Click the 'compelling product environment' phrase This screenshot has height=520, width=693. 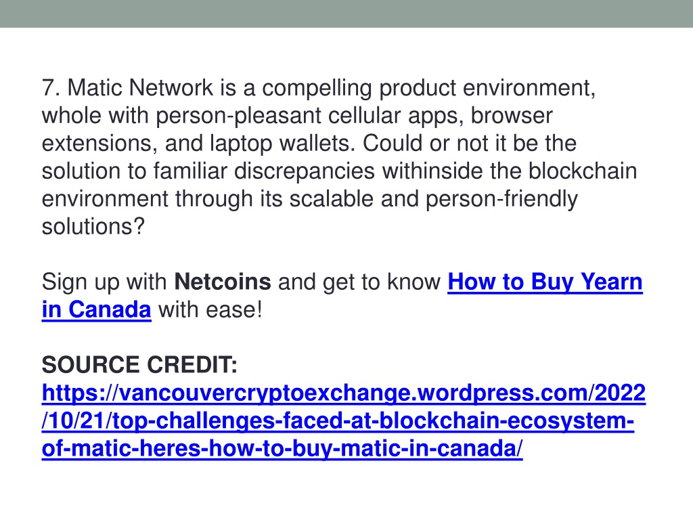[428, 88]
